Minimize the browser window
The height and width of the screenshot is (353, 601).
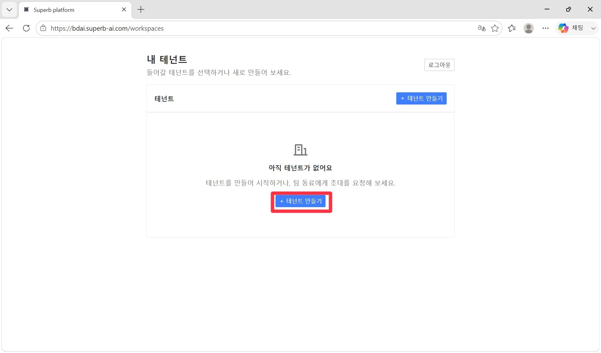tap(547, 9)
